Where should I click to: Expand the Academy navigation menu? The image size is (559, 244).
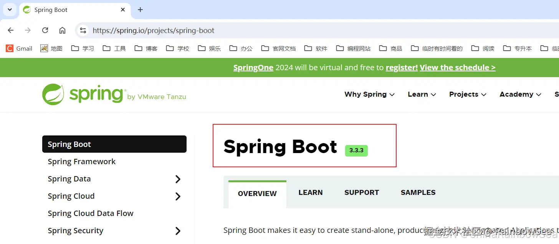[x=520, y=94]
